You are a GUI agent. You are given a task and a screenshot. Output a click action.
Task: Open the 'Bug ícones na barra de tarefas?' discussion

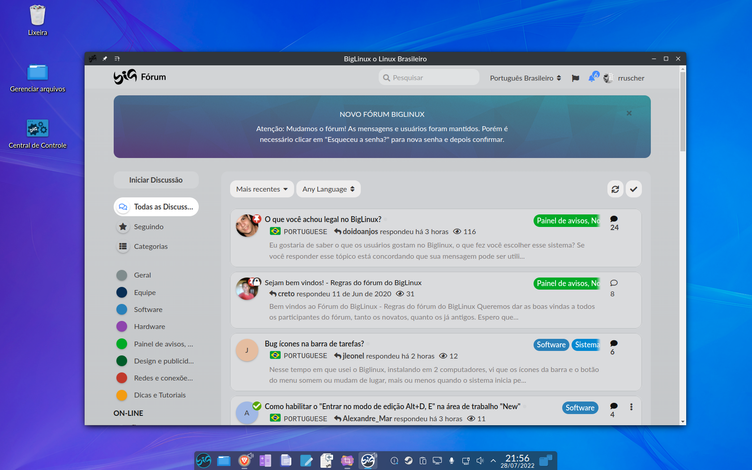(314, 344)
